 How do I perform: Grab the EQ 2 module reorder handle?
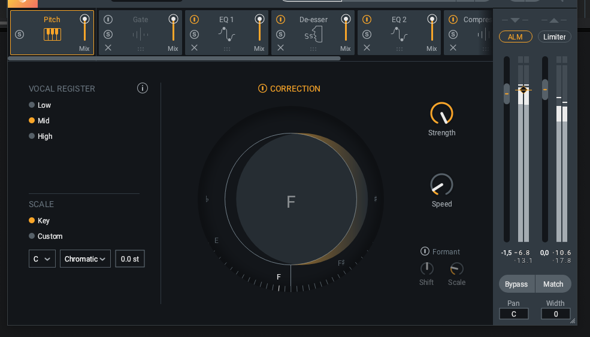pos(400,49)
